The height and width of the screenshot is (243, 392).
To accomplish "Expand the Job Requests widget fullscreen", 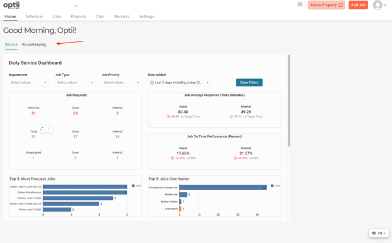I will tap(42, 129).
